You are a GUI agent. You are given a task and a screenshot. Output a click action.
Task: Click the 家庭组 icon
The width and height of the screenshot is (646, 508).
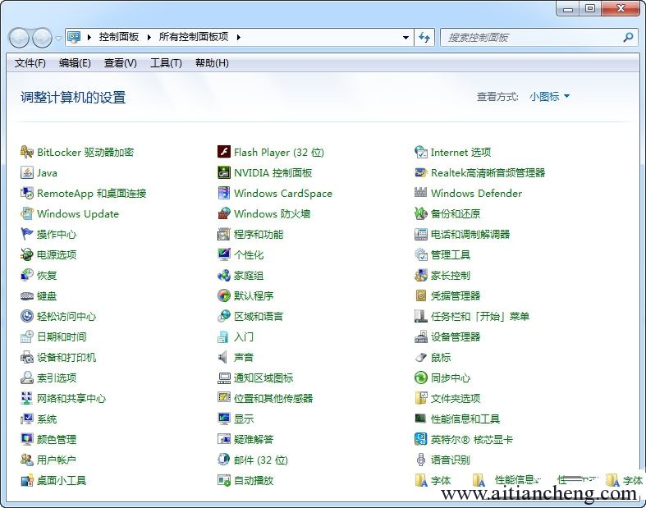pyautogui.click(x=224, y=275)
